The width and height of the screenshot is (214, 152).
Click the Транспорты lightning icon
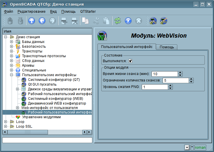18,51
